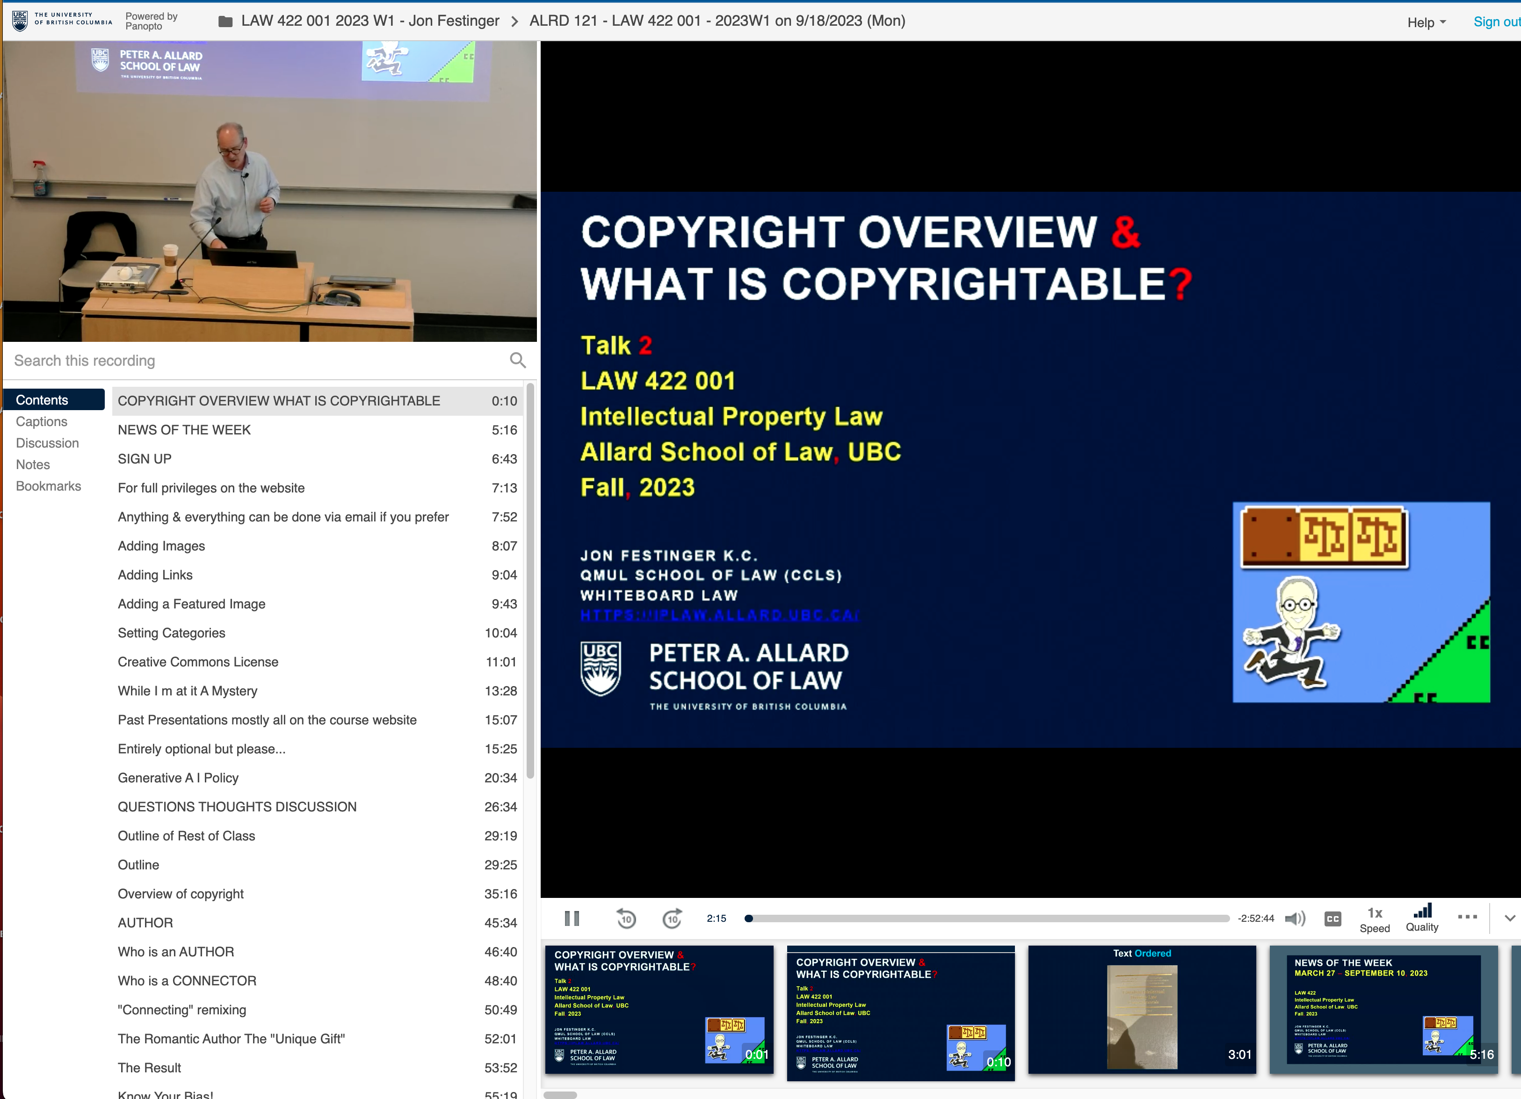Open the UBC logo home link

(x=62, y=20)
